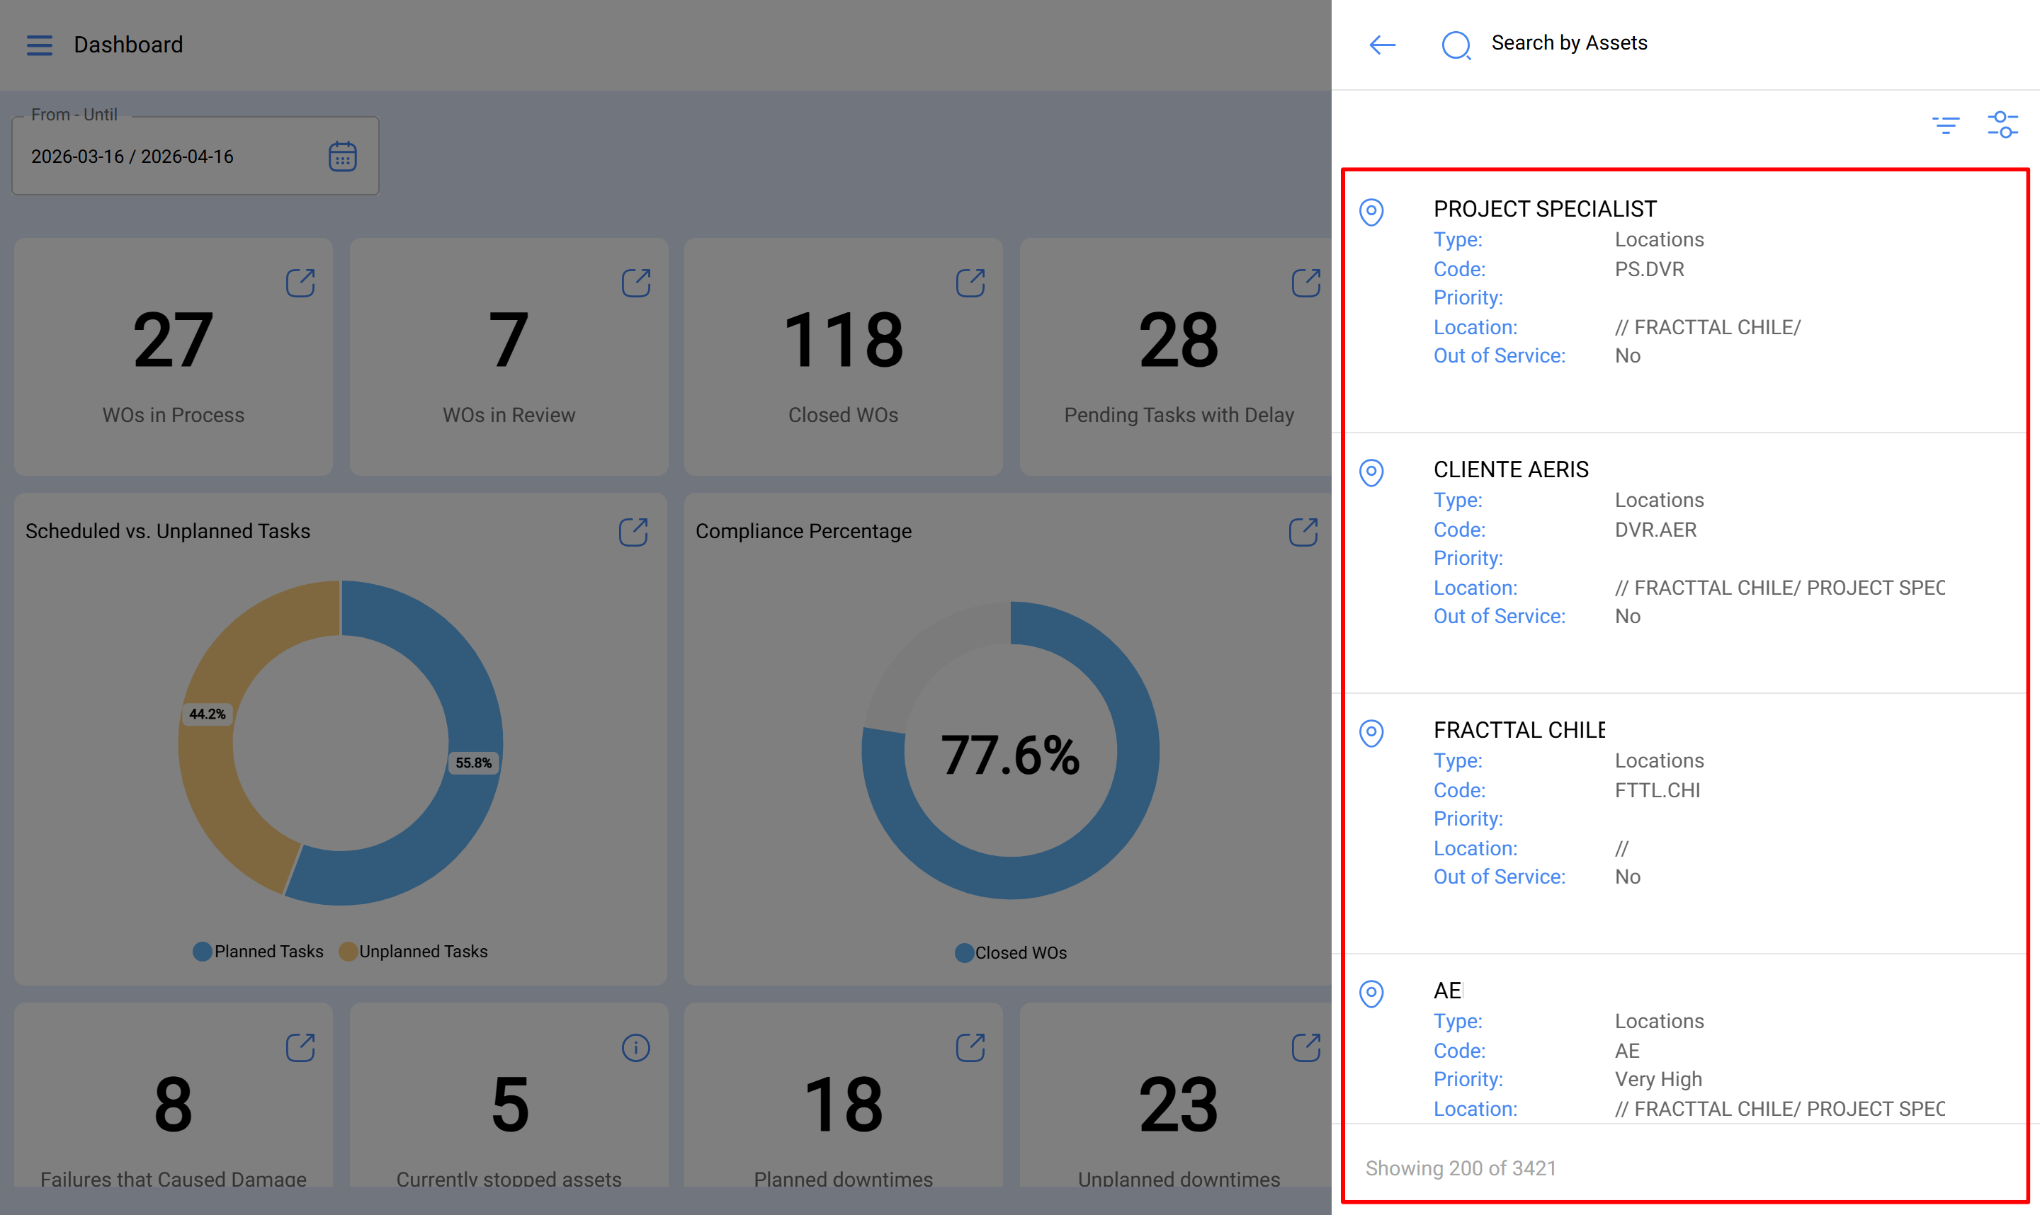Select FRACTTAL CHILE location entry

[1519, 730]
